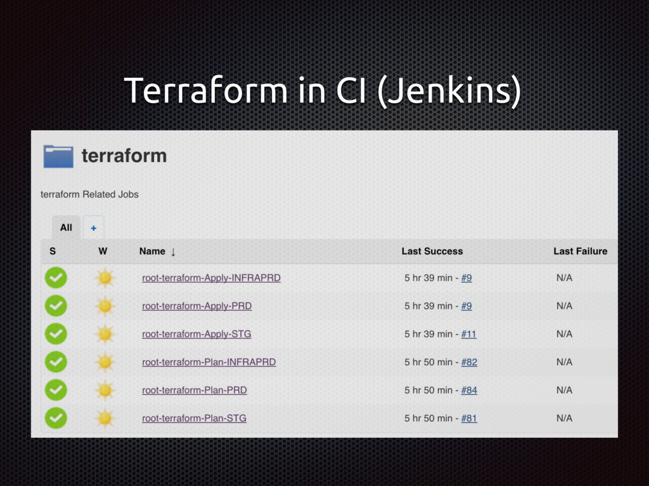Viewport: 649px width, 486px height.
Task: Click '5 hr 39 min' in the Apply-INFRAPRD row
Action: [x=428, y=278]
